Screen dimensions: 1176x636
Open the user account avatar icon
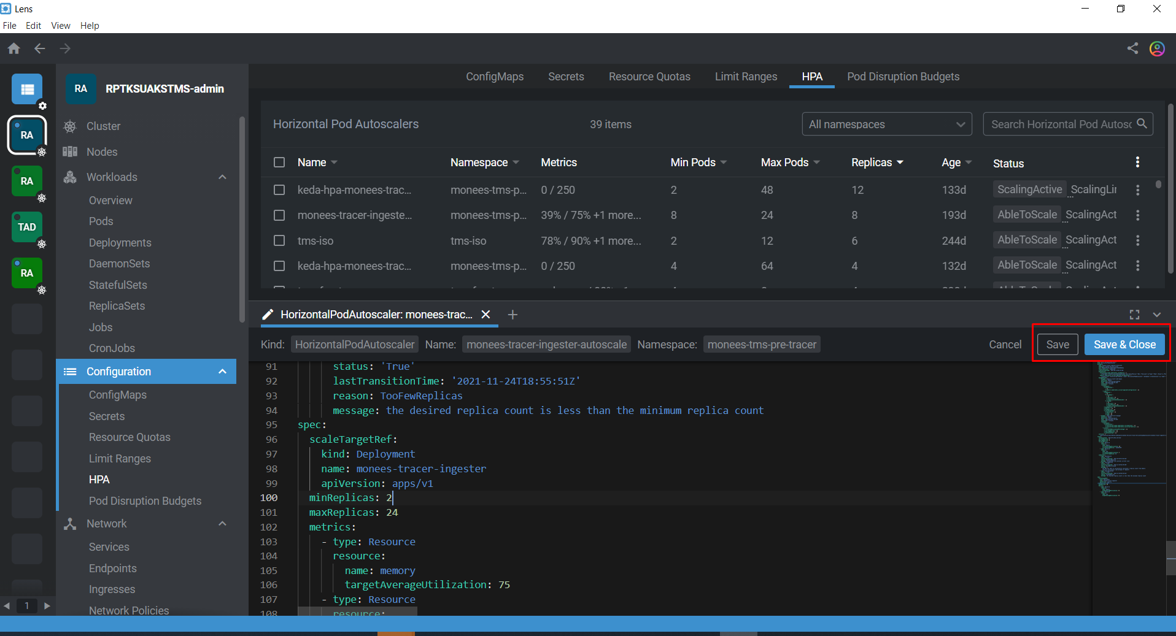[x=1158, y=48]
